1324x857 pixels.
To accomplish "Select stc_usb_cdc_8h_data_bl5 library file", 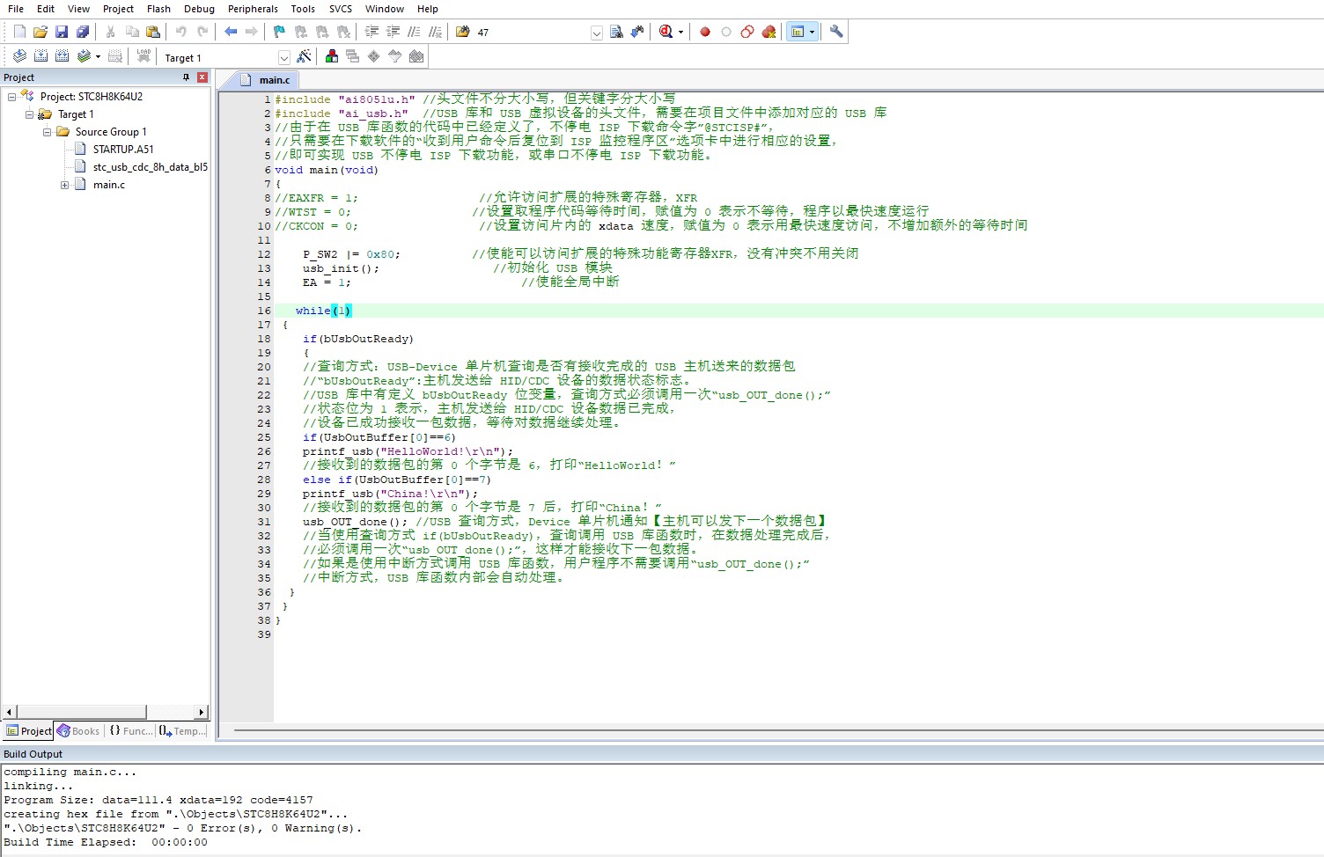I will [x=150, y=167].
